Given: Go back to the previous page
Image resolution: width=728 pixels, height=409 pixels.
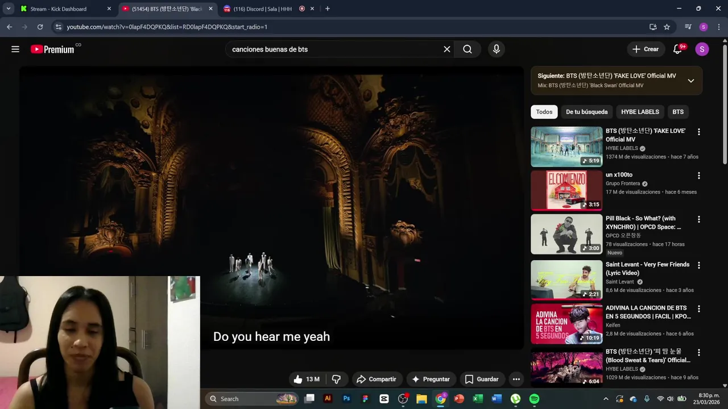Looking at the screenshot, I should click(x=9, y=27).
